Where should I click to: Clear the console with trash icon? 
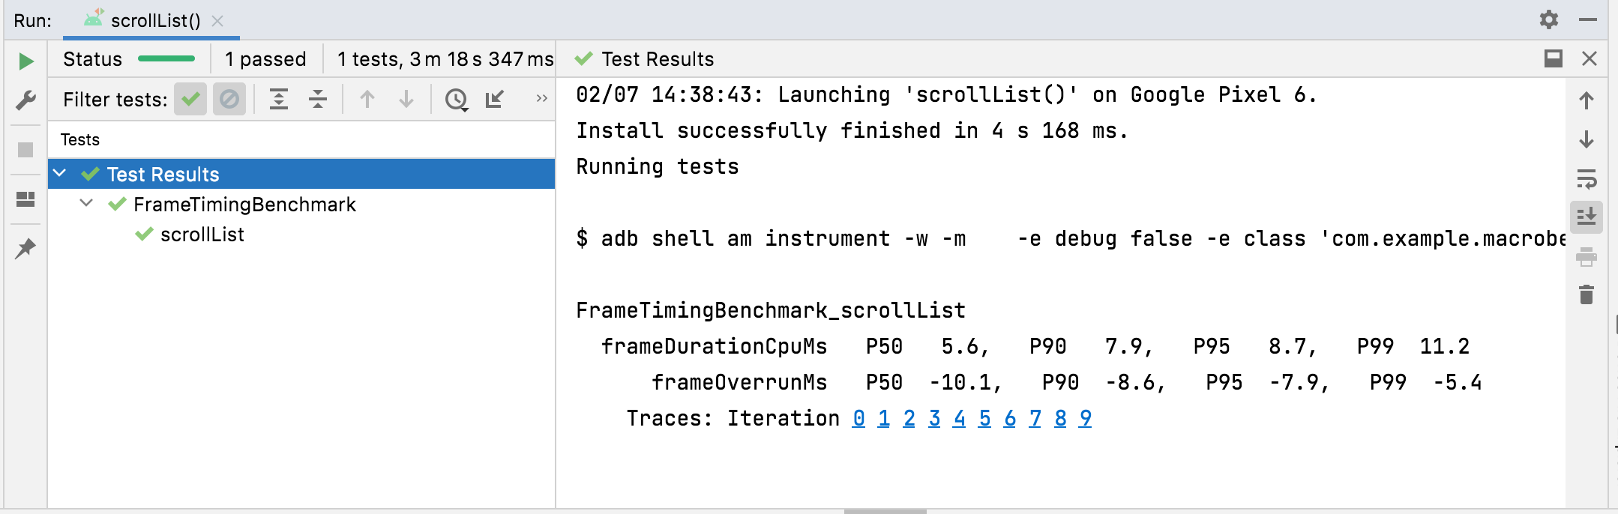click(x=1587, y=295)
